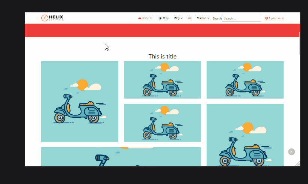308x184 pixels.
Task: Open the Super User account dropdown
Action: pyautogui.click(x=276, y=18)
